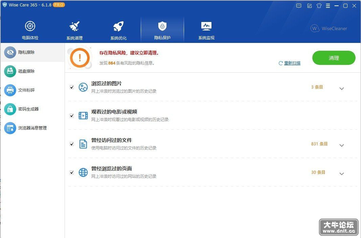Open the skin shirt icon in title bar

[x=319, y=6]
